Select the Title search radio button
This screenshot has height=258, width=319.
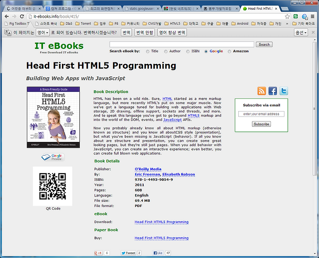tap(148, 51)
